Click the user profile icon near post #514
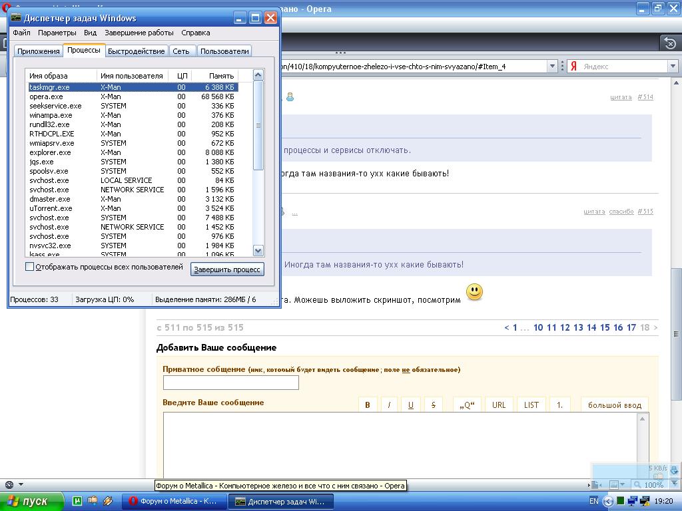Image resolution: width=682 pixels, height=511 pixels. click(290, 97)
